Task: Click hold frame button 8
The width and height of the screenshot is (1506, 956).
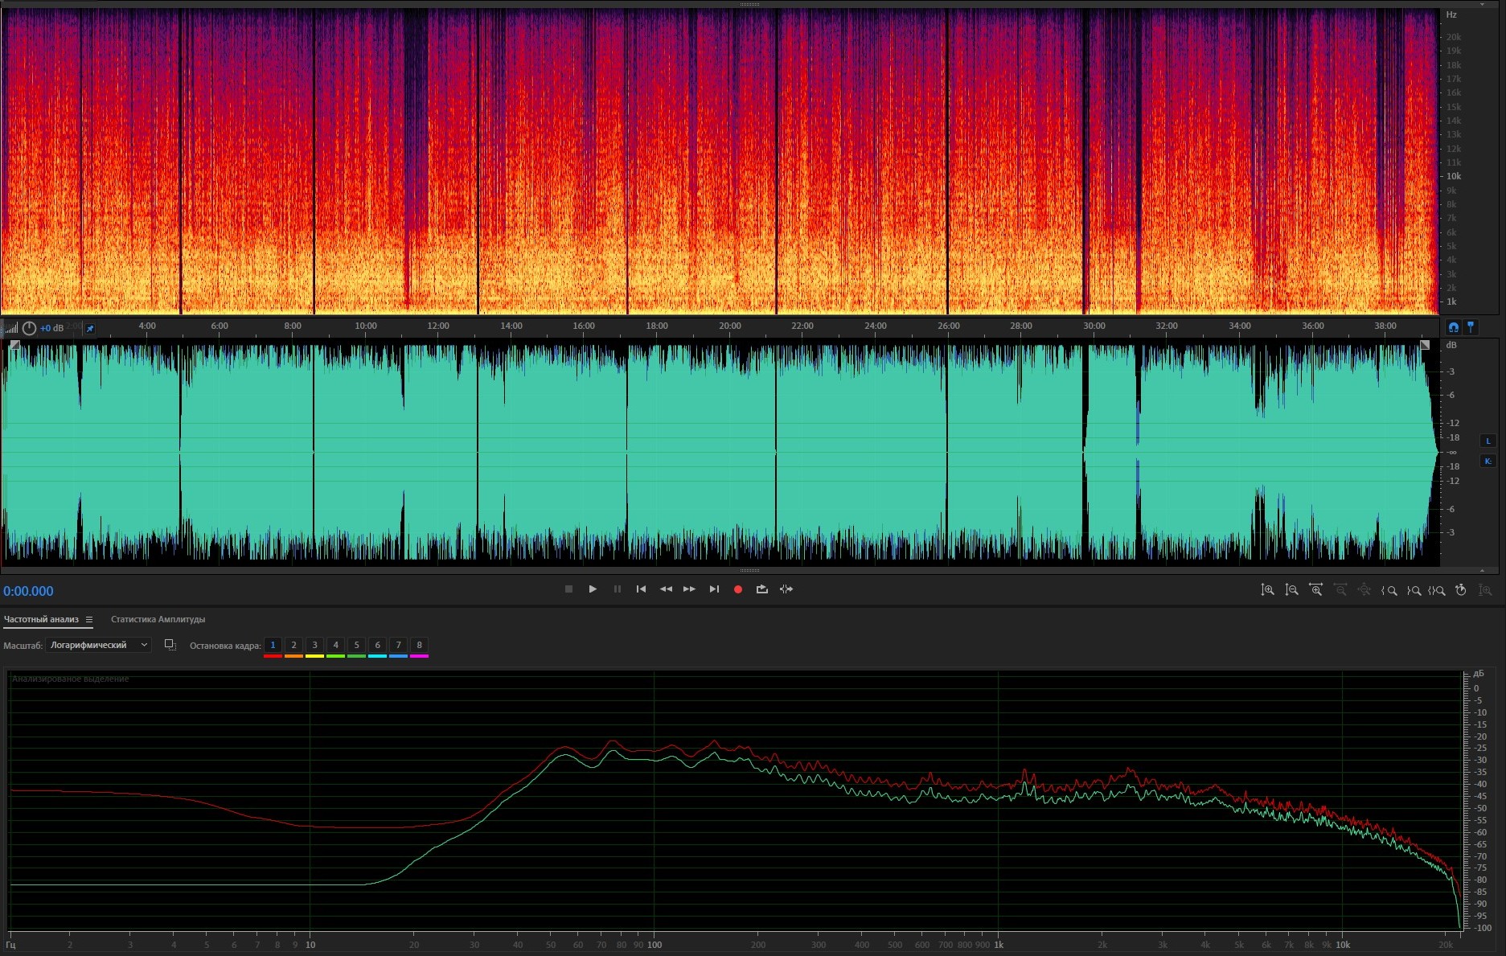Action: (x=419, y=645)
